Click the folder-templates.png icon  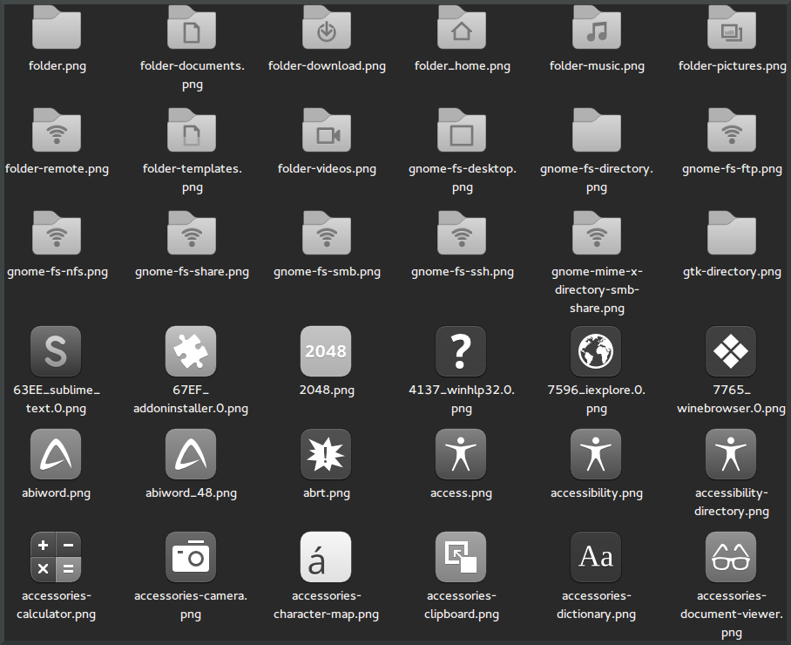pyautogui.click(x=192, y=130)
